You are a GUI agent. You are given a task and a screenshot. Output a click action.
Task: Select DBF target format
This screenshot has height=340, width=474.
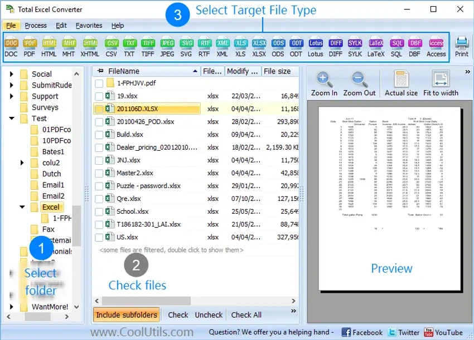coord(415,47)
